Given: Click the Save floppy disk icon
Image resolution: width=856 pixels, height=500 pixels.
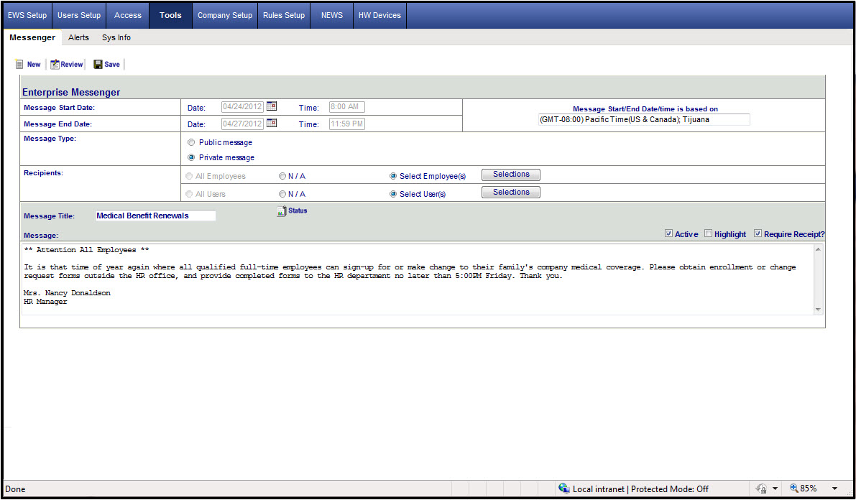Looking at the screenshot, I should [98, 65].
